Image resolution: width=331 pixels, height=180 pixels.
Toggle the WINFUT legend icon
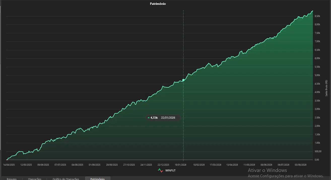(x=160, y=170)
